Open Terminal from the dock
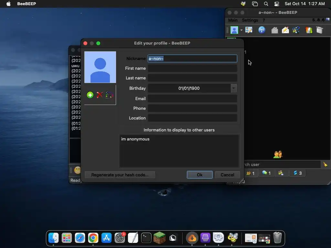This screenshot has height=248, width=331. pyautogui.click(x=146, y=238)
